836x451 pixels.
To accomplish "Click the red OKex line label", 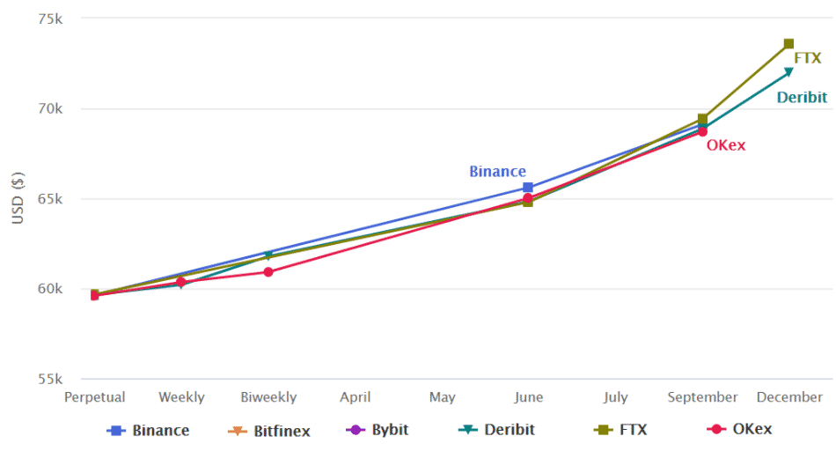I will pos(726,145).
